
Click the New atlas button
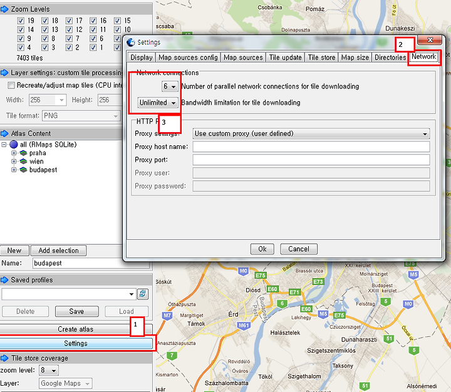[x=14, y=250]
